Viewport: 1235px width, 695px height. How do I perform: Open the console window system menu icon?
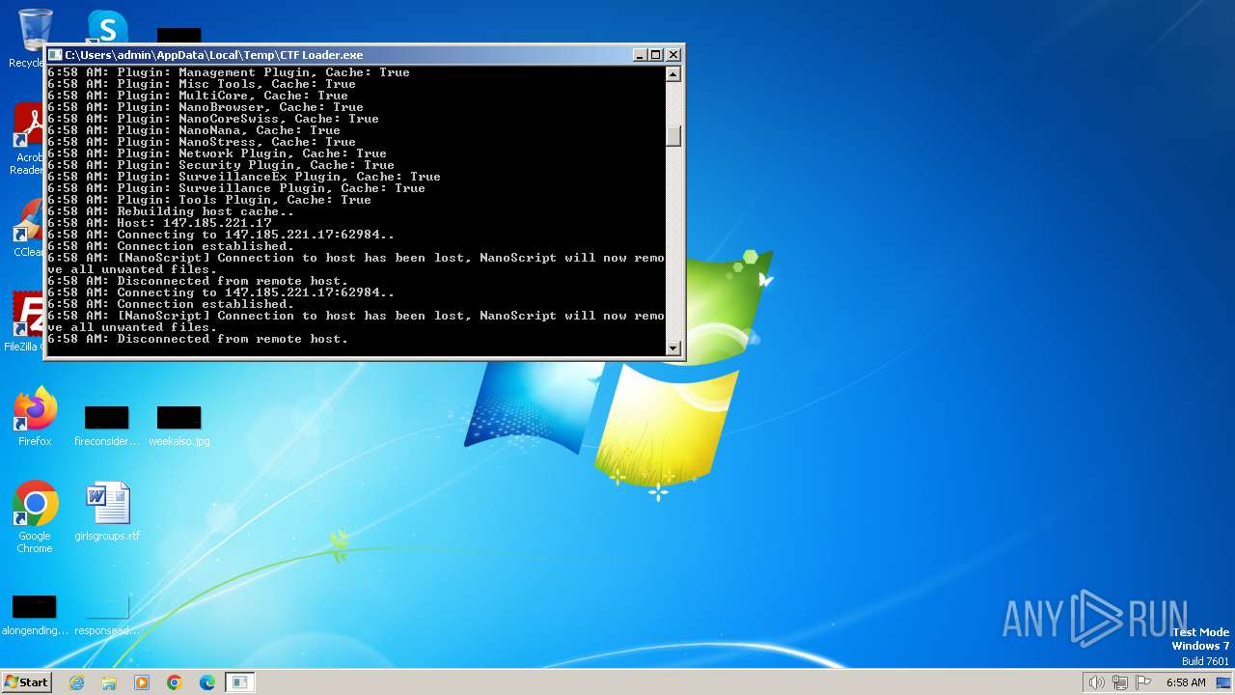tap(55, 55)
